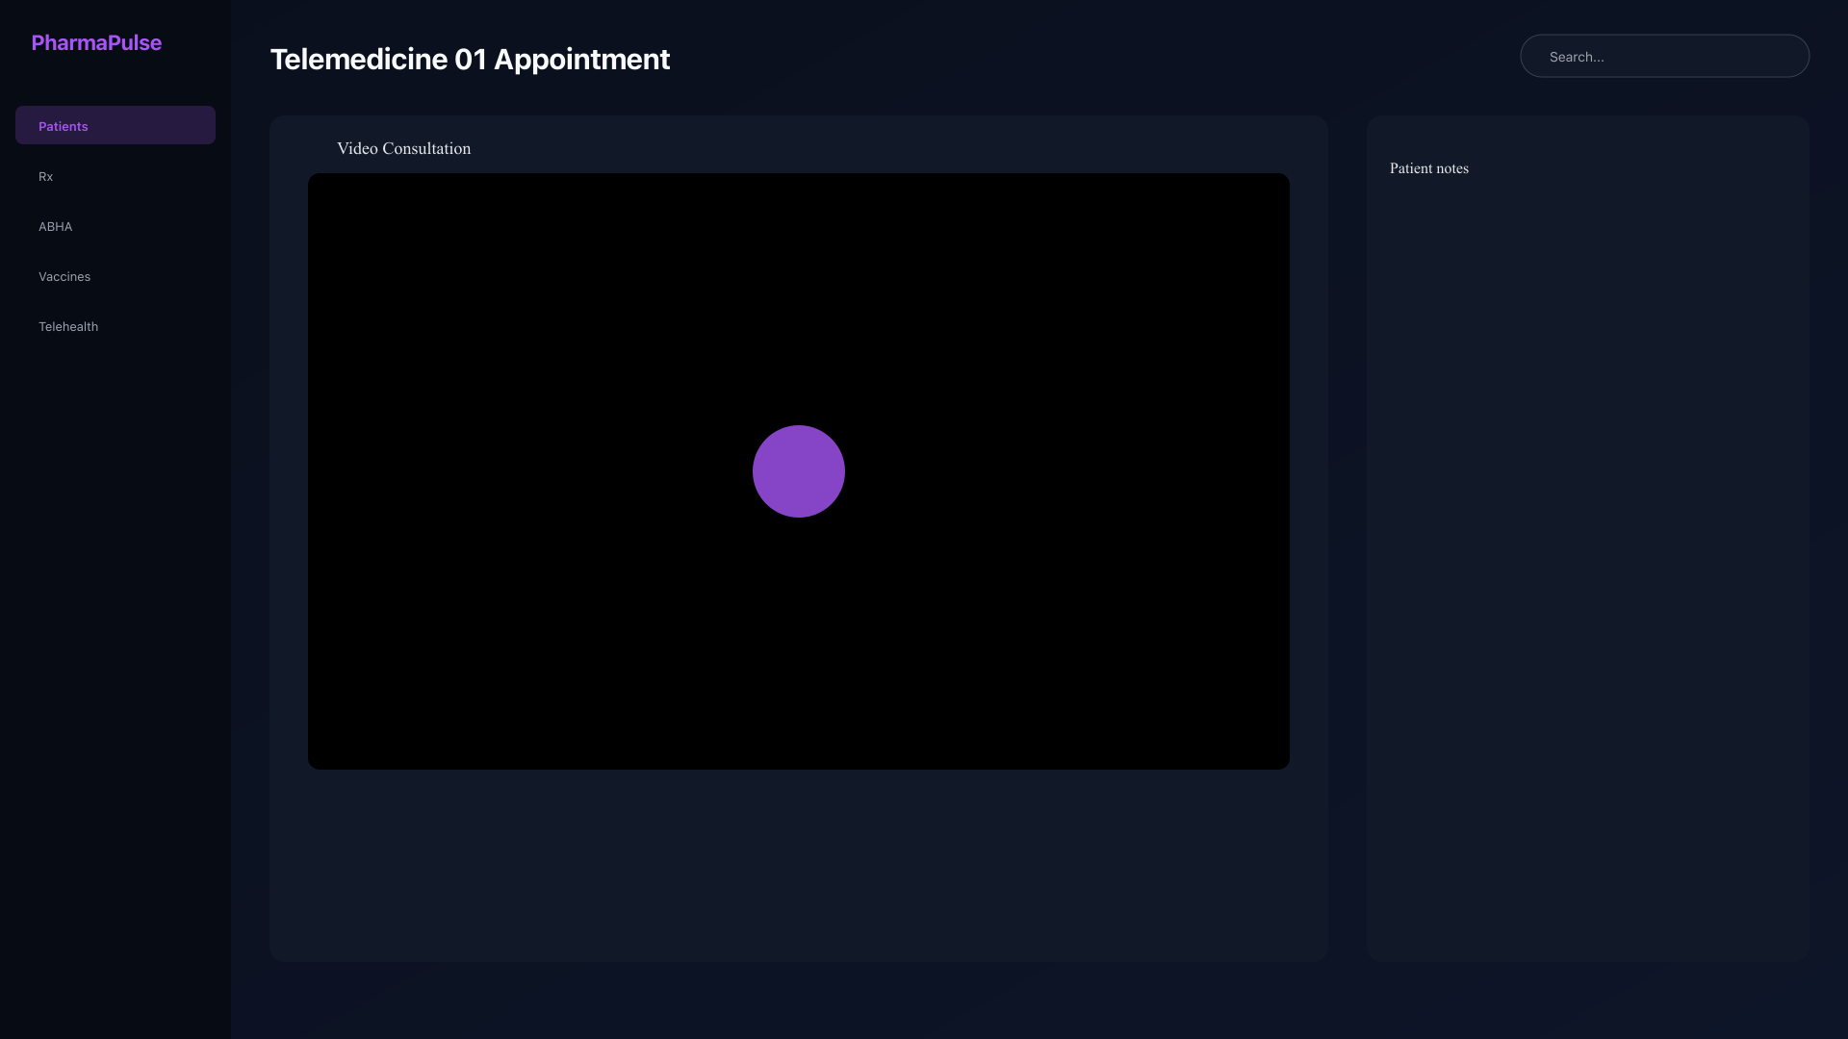
Task: Click the Search placeholder text
Action: [1577, 57]
